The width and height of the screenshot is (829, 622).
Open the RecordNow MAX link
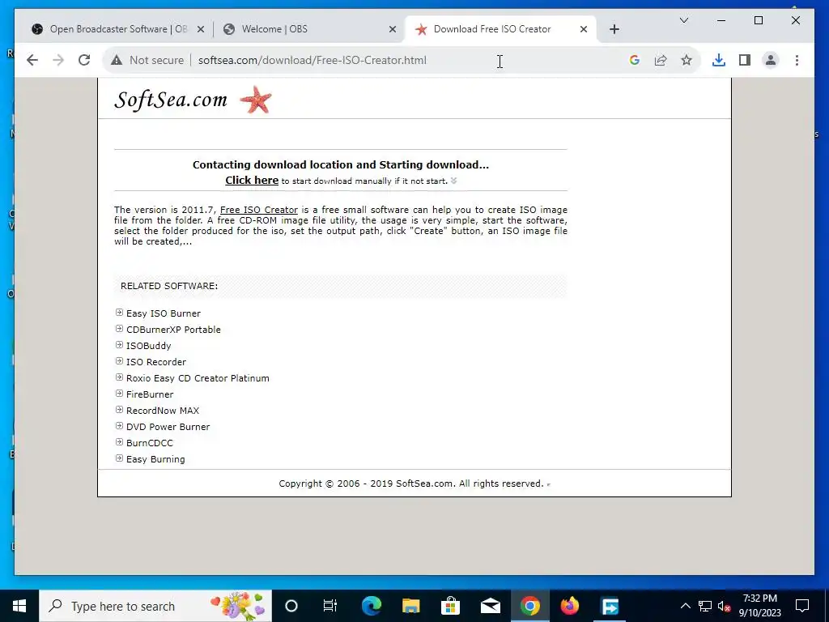[163, 411]
